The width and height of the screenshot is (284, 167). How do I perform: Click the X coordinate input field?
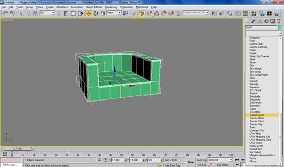click(117, 160)
